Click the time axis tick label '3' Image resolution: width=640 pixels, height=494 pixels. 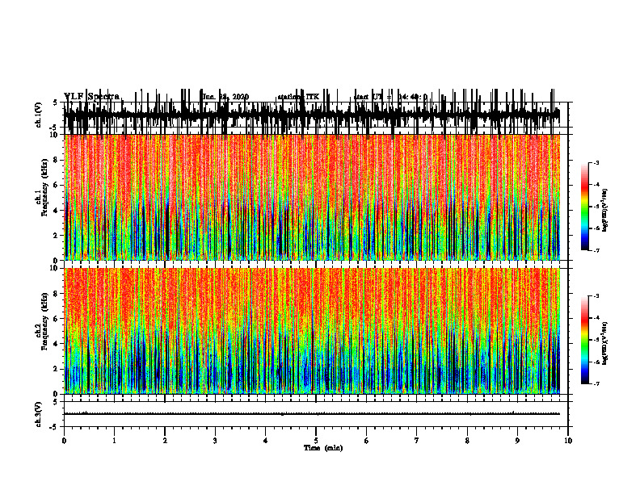(x=215, y=441)
